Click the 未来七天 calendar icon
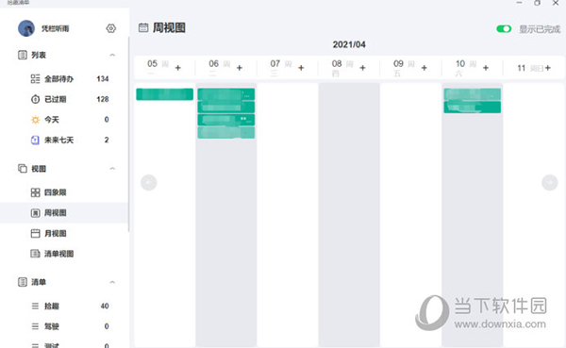 [35, 140]
